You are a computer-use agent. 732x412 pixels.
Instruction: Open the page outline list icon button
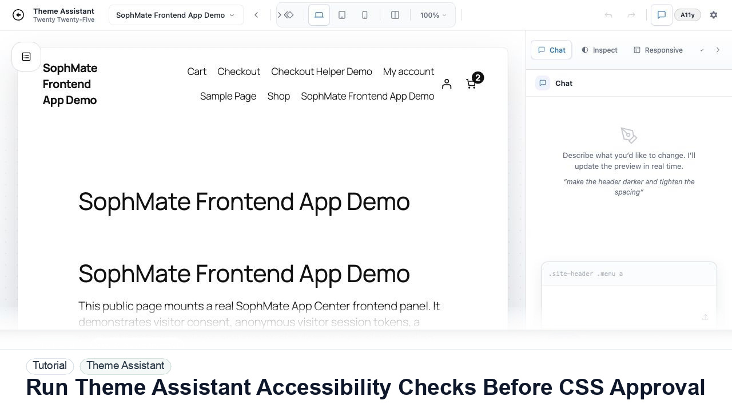26,57
